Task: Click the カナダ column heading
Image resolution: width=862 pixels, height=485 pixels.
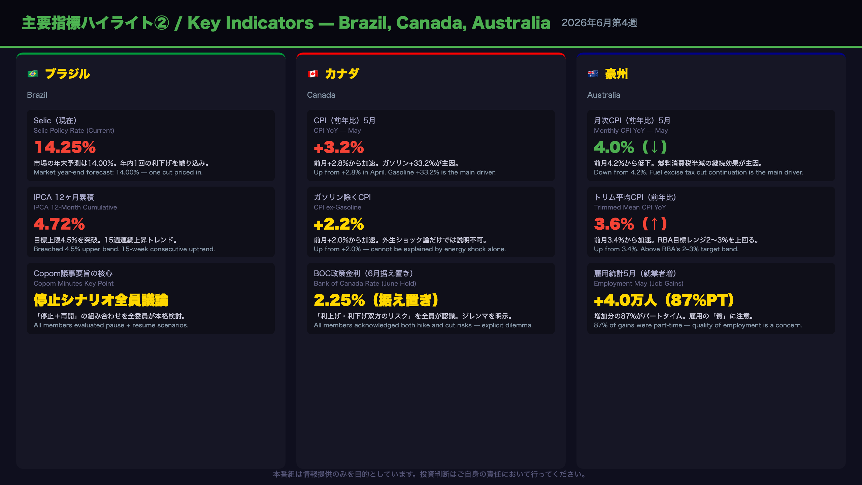Action: coord(342,74)
